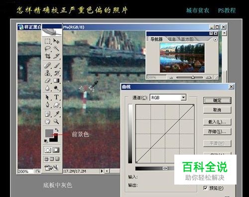Choose Standard Screen mode button
The width and height of the screenshot is (249, 197).
point(46,159)
